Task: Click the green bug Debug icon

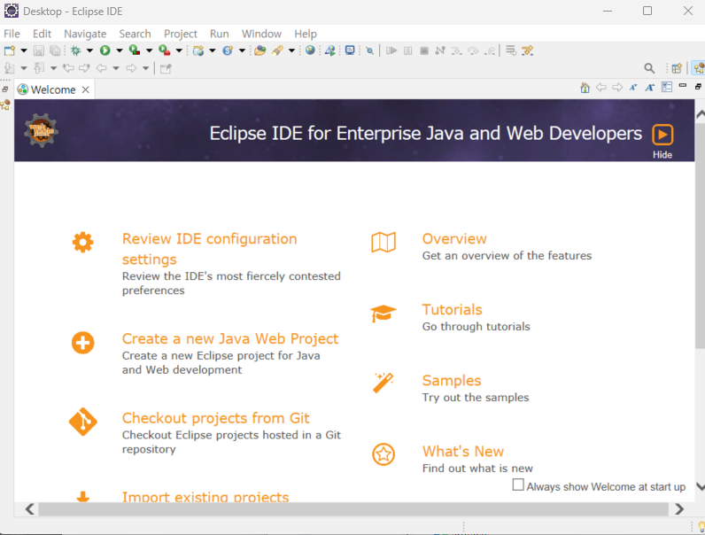Action: pyautogui.click(x=75, y=50)
